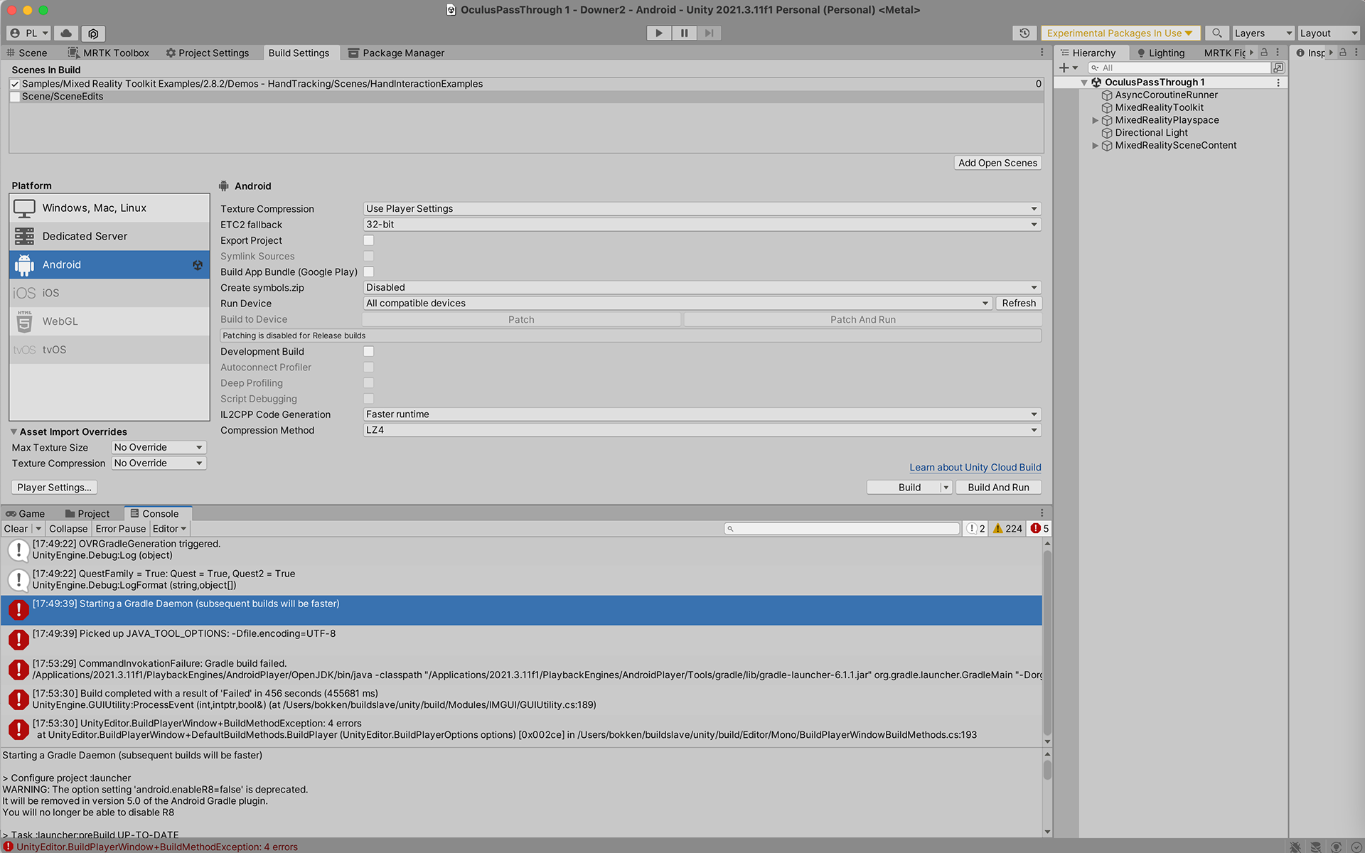This screenshot has width=1365, height=853.
Task: Open the Create symbols.zip dropdown
Action: pos(702,287)
